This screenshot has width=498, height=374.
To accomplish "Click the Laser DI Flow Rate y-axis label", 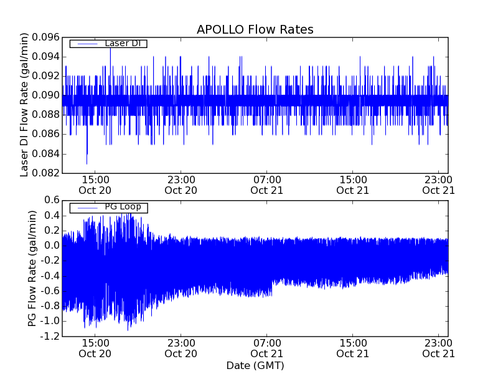I will pos(25,105).
